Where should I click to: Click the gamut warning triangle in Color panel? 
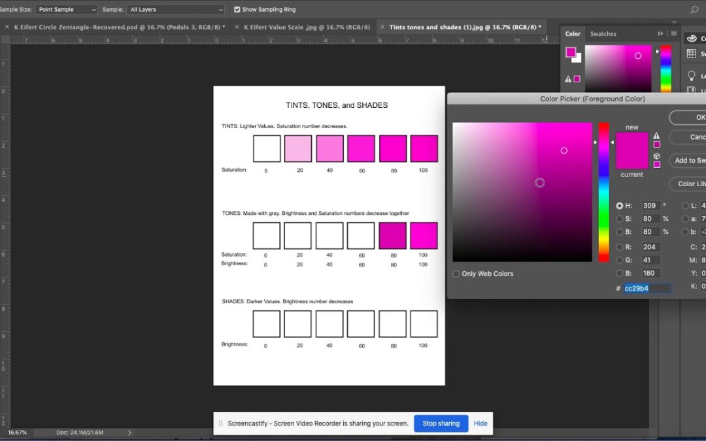coord(568,79)
